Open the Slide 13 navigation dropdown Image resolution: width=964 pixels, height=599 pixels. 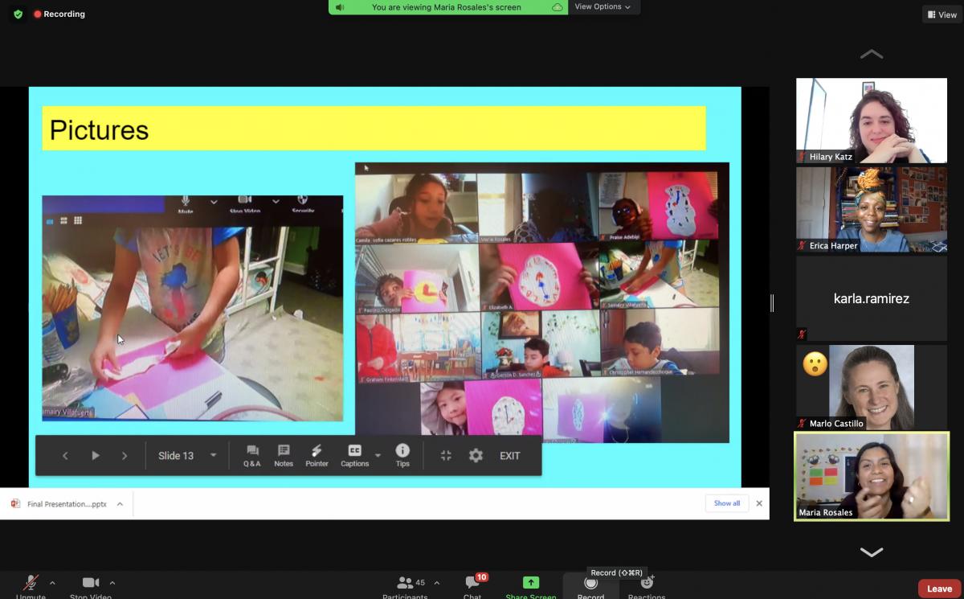coord(186,455)
